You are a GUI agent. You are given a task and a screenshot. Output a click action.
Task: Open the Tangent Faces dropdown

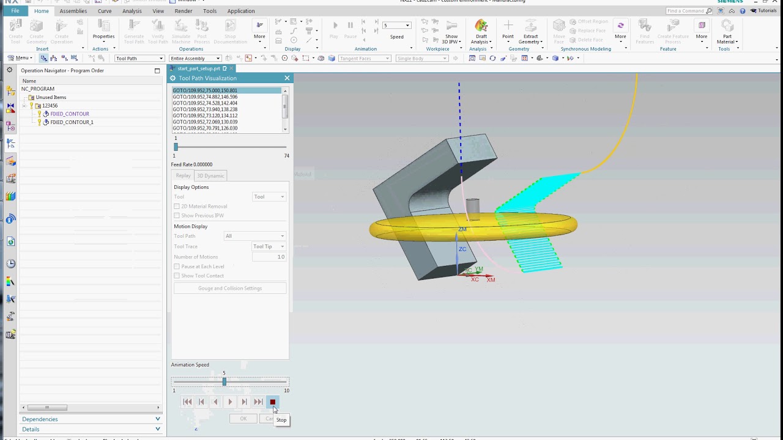(x=365, y=59)
